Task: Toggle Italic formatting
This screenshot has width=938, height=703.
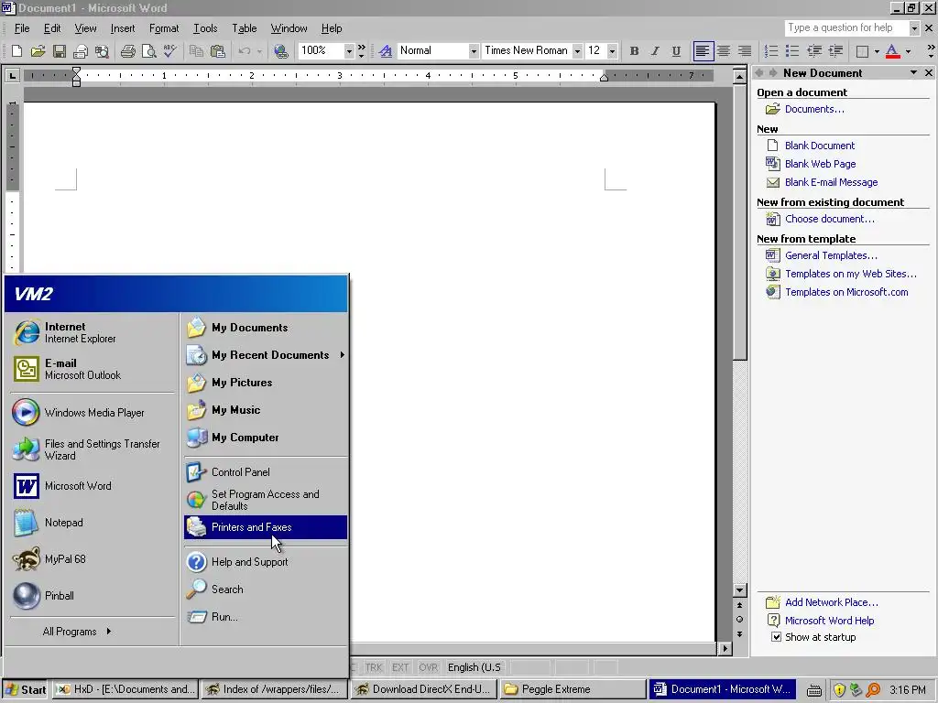Action: 655,51
